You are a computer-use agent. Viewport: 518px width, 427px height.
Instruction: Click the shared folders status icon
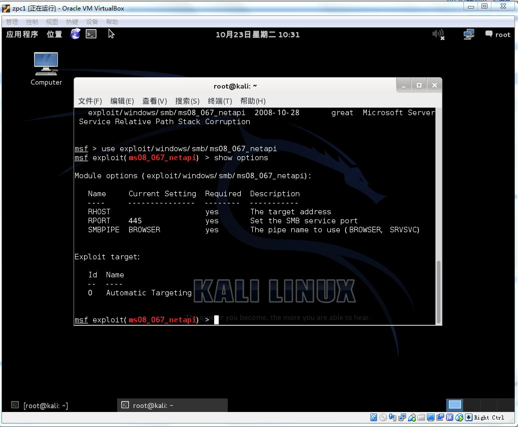(421, 417)
